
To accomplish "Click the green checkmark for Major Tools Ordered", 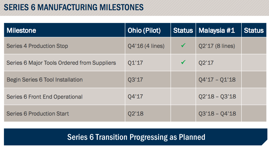I will [x=183, y=62].
